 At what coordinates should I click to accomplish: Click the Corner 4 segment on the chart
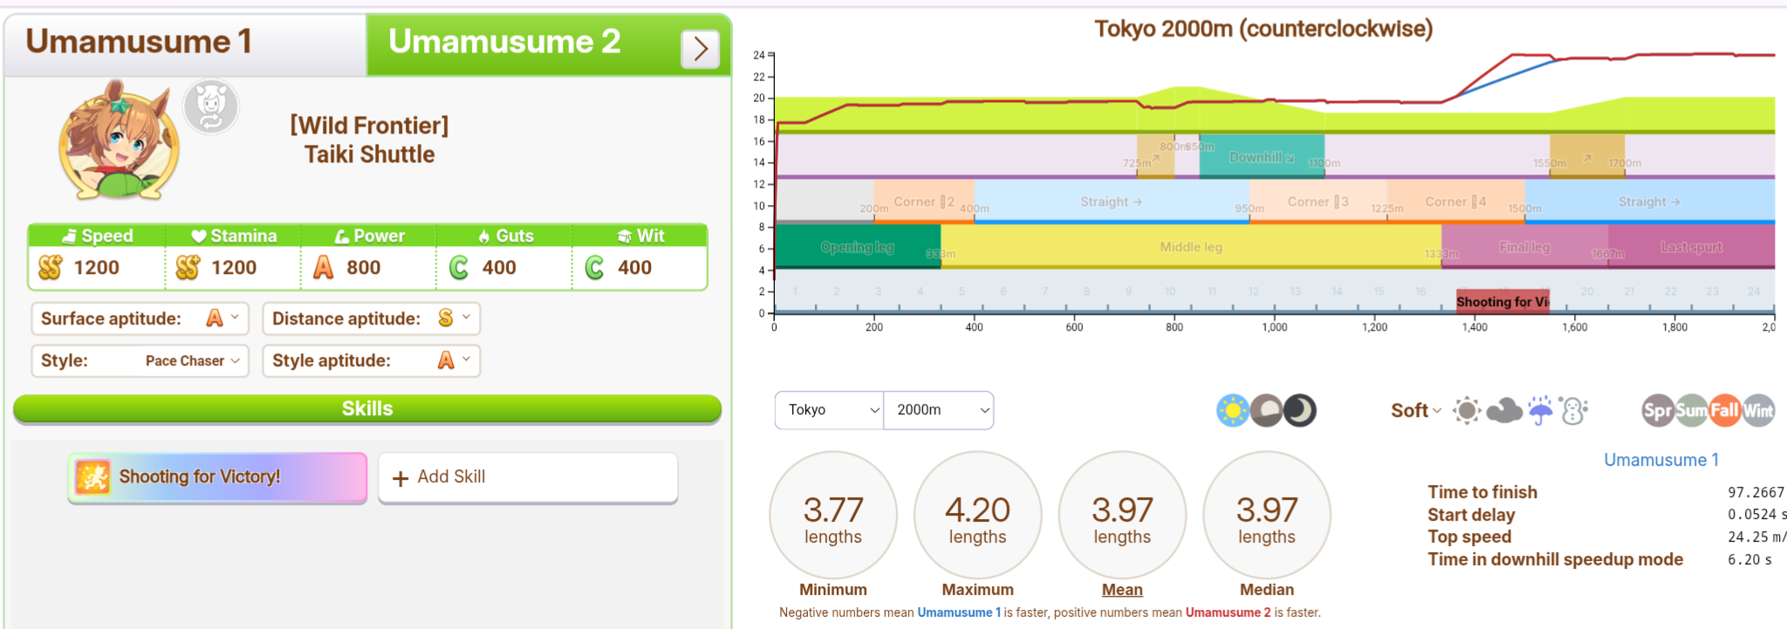pos(1456,202)
